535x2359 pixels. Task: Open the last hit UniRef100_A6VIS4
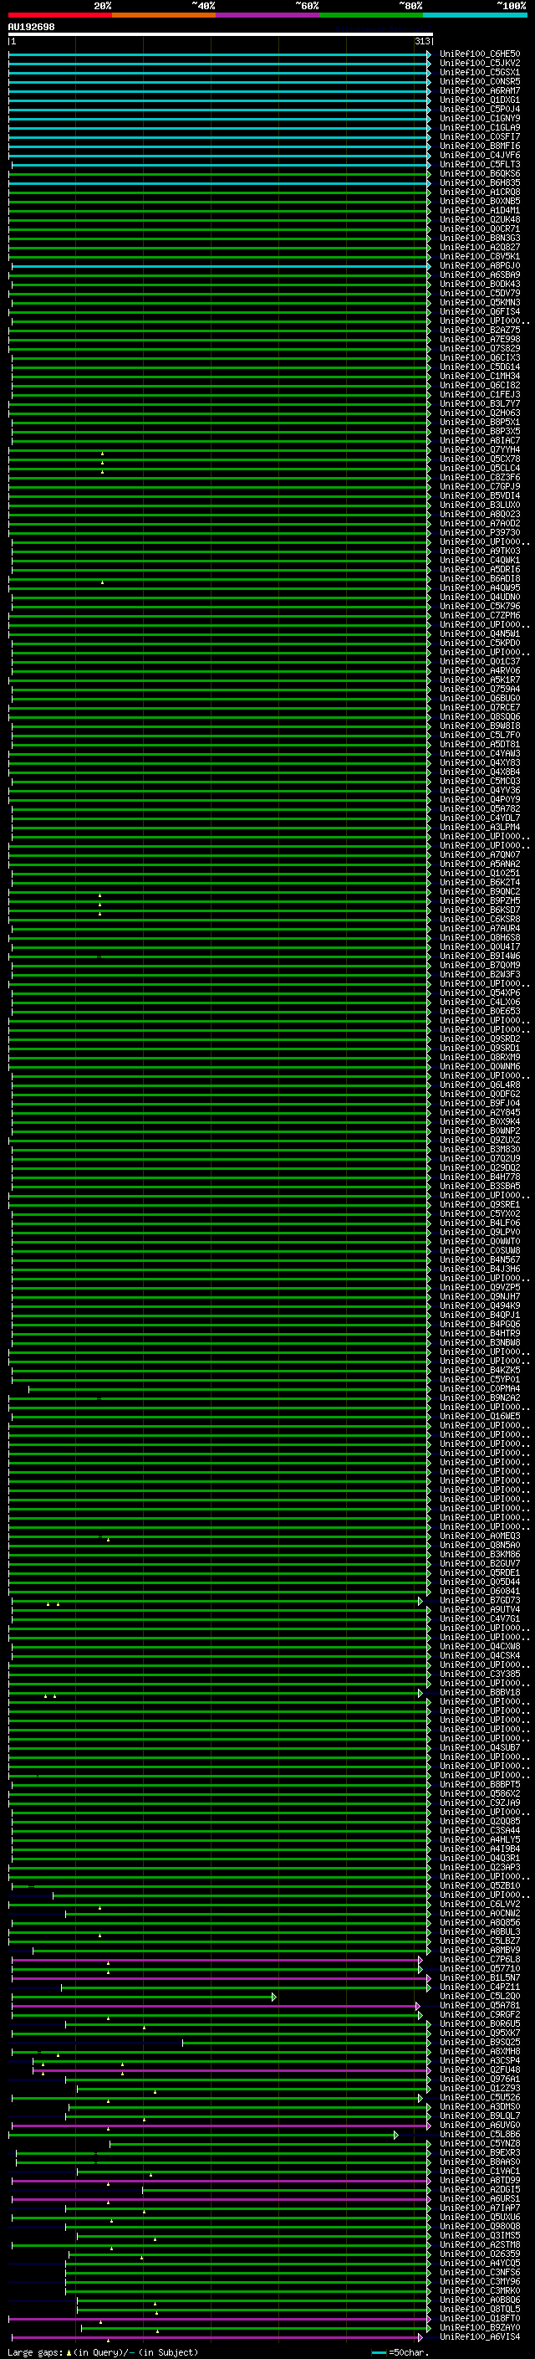click(x=480, y=2338)
